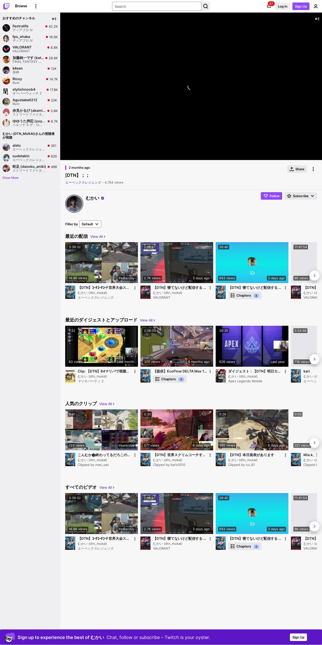Open video options menu next to Share
The image size is (322, 645).
[313, 169]
